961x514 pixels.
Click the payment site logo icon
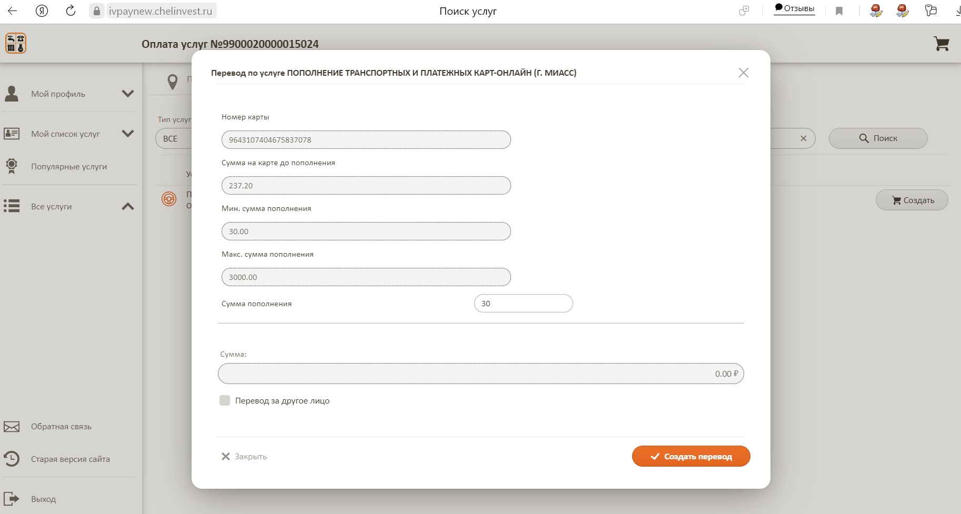pyautogui.click(x=16, y=43)
